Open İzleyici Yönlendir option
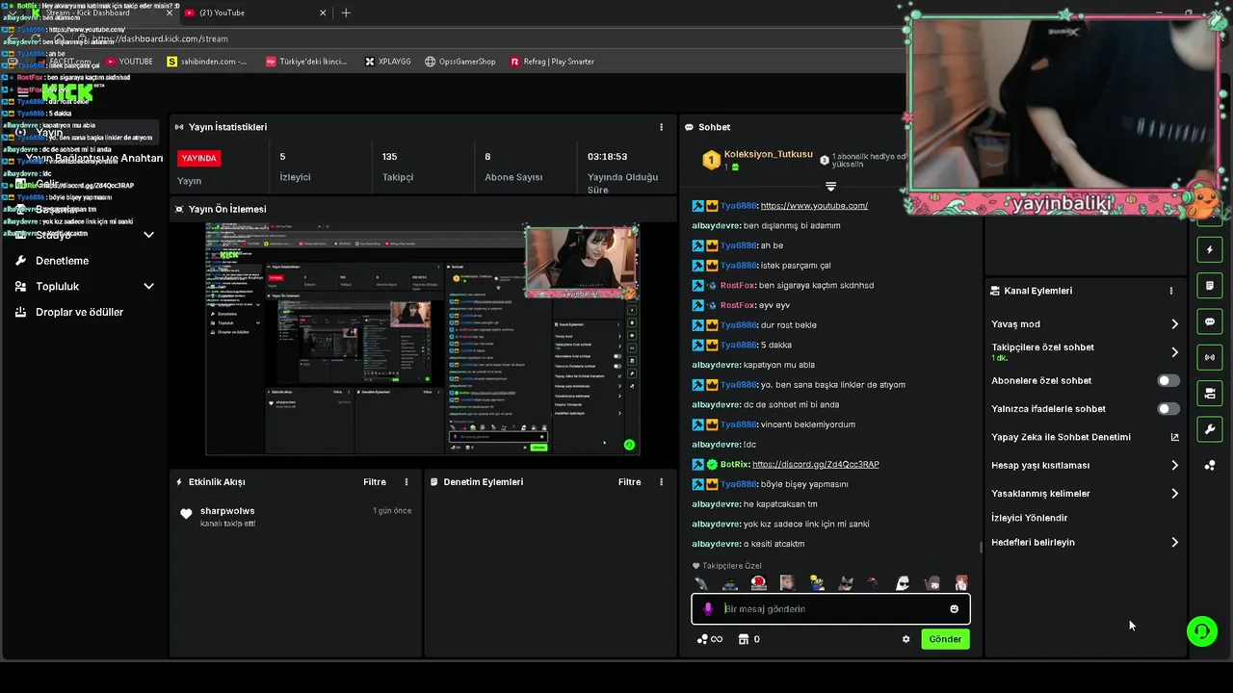The image size is (1233, 693). pyautogui.click(x=1029, y=518)
